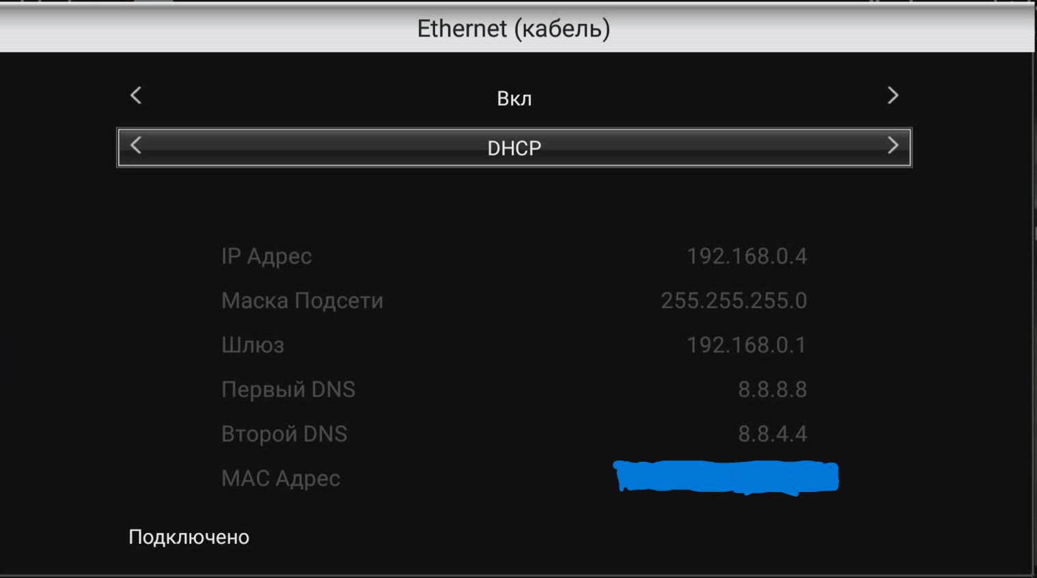Click right arrow in DHCP selector
This screenshot has height=578, width=1037.
(x=892, y=146)
